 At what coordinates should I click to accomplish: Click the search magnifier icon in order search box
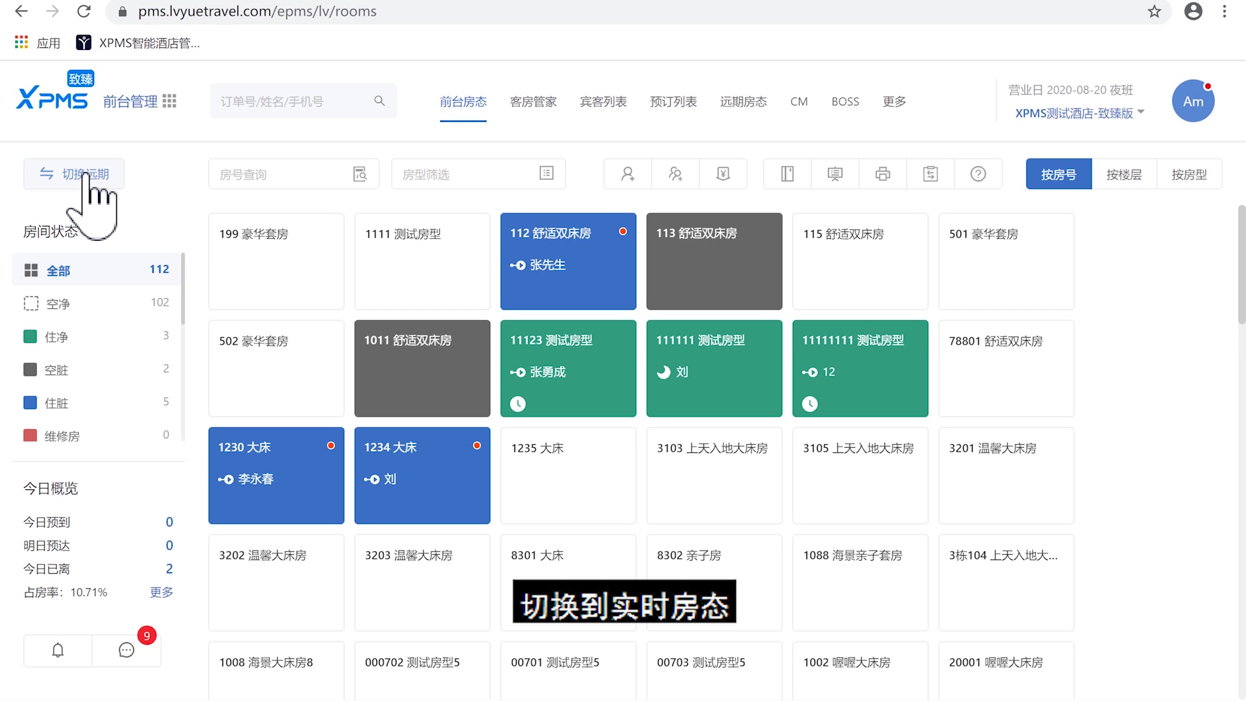(380, 101)
